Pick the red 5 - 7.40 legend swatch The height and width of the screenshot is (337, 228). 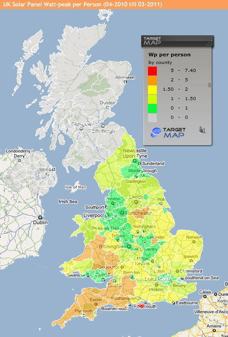click(152, 71)
